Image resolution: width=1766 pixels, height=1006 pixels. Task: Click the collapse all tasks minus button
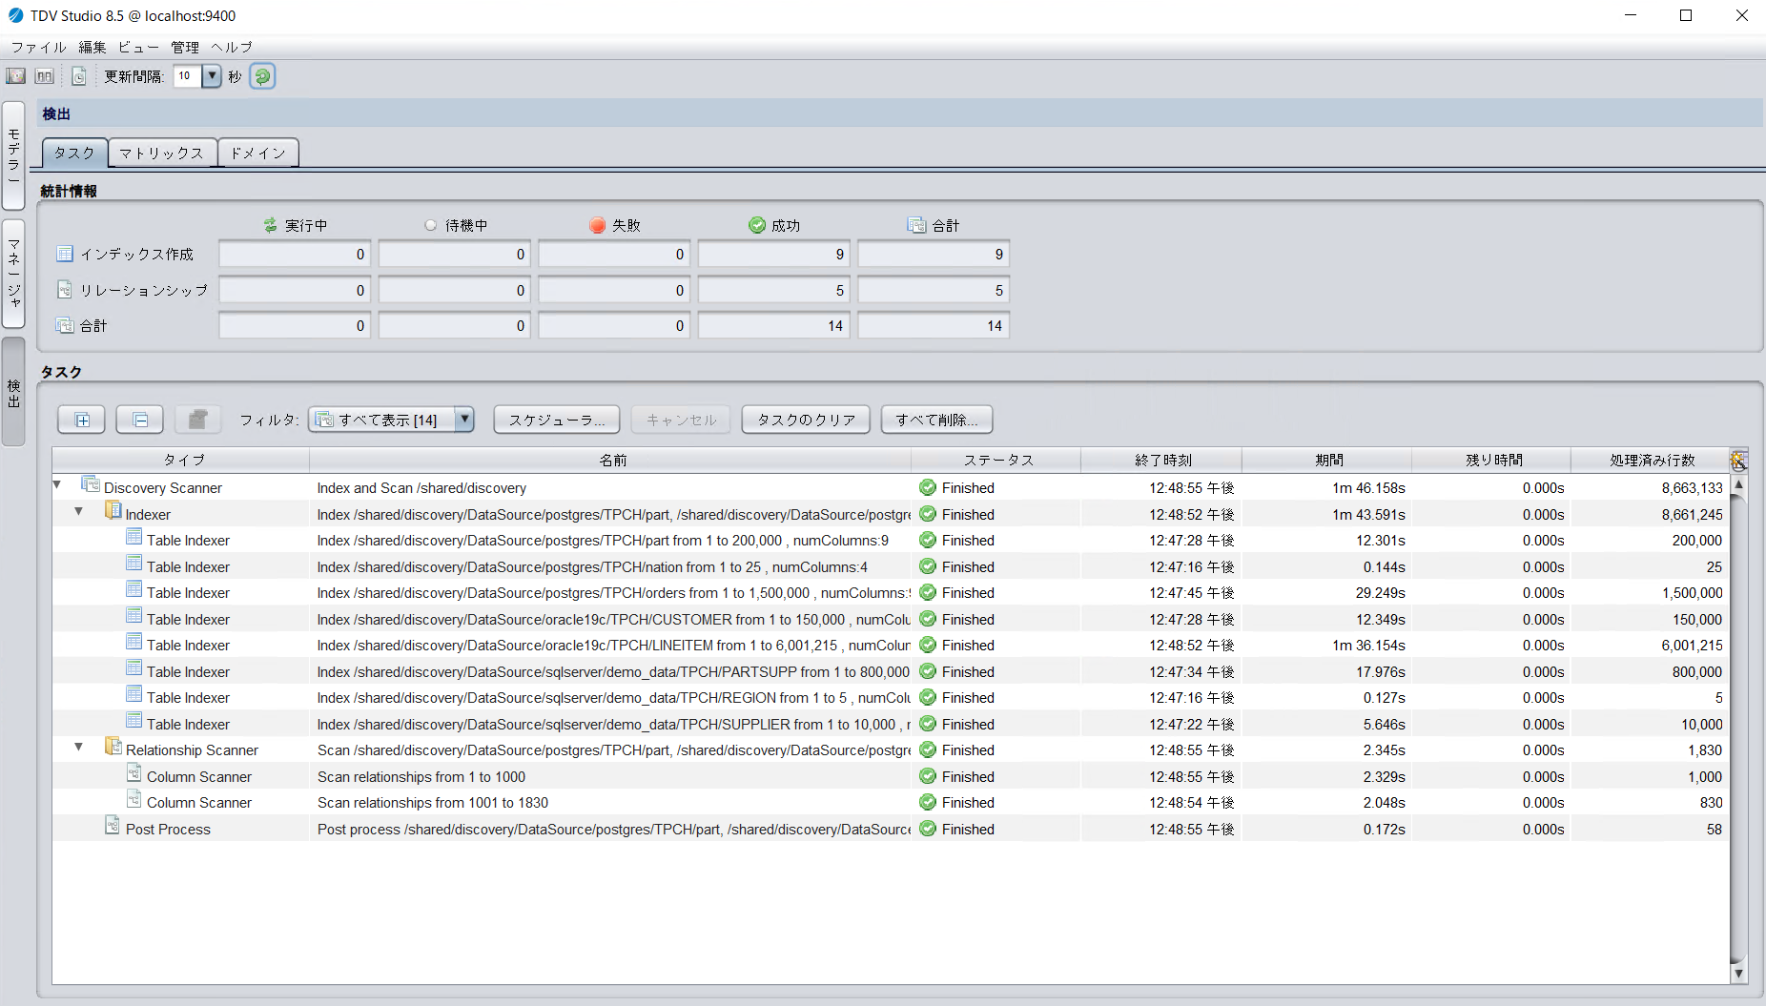pyautogui.click(x=140, y=420)
